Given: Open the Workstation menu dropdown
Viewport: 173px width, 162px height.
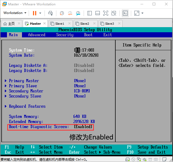Looking at the screenshot, I should point(15,13).
